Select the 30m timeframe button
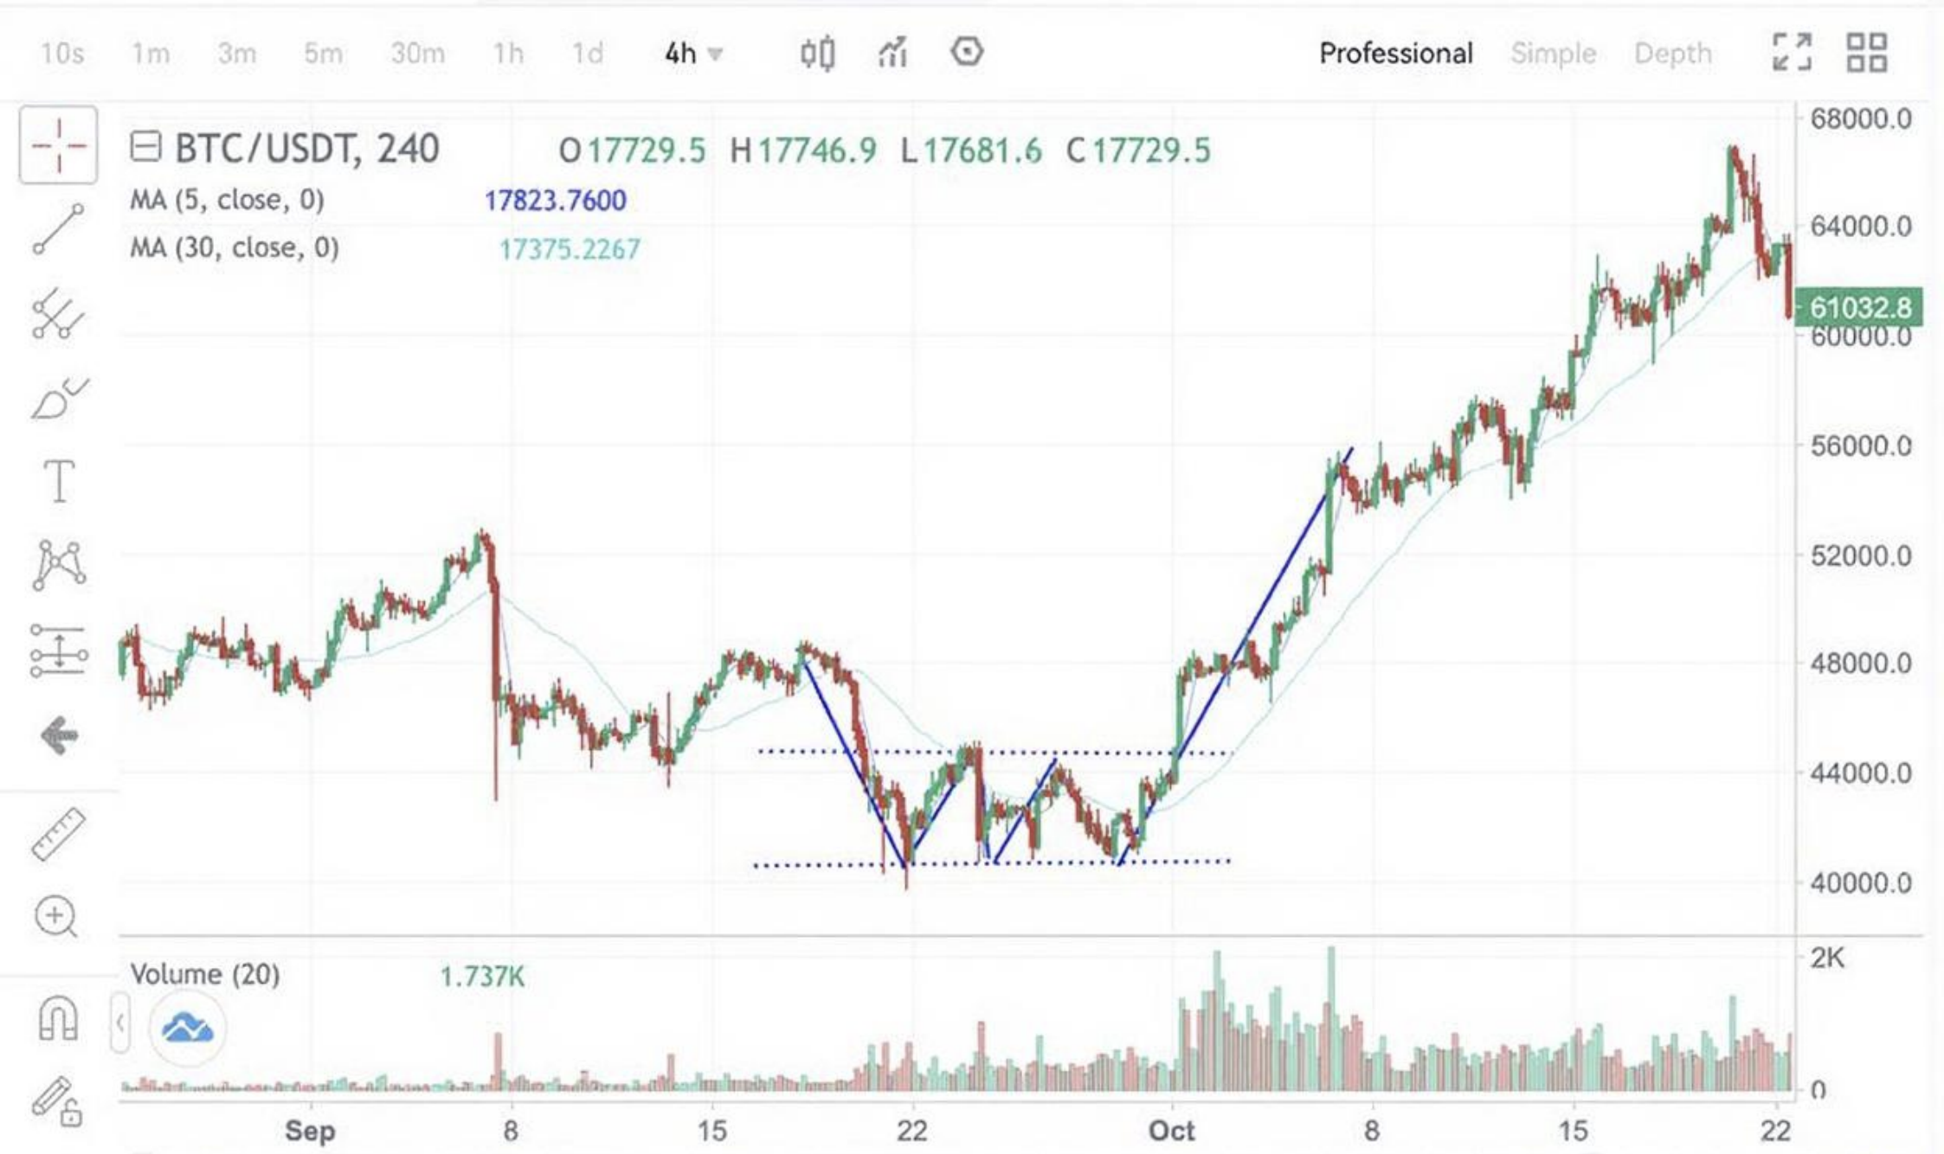Image resolution: width=1944 pixels, height=1154 pixels. click(x=417, y=54)
